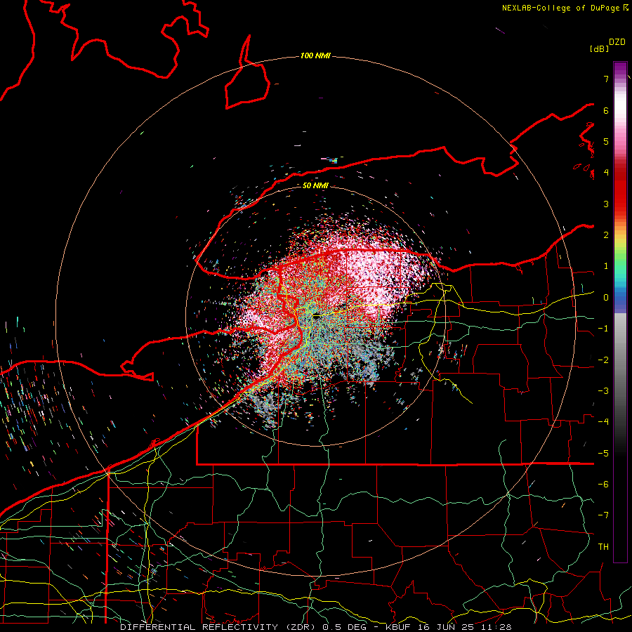Screen dimensions: 632x632
Task: Click the 2 value on color scale
Action: click(x=606, y=235)
